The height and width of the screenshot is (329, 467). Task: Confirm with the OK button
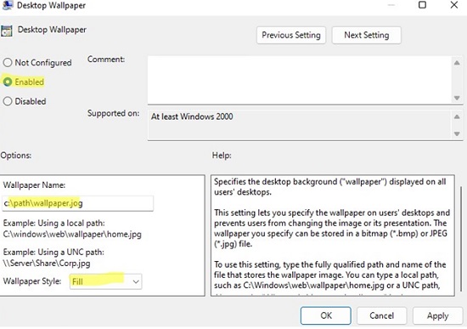pyautogui.click(x=326, y=315)
